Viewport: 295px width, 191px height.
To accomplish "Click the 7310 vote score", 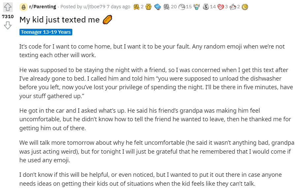I will pyautogui.click(x=8, y=17).
